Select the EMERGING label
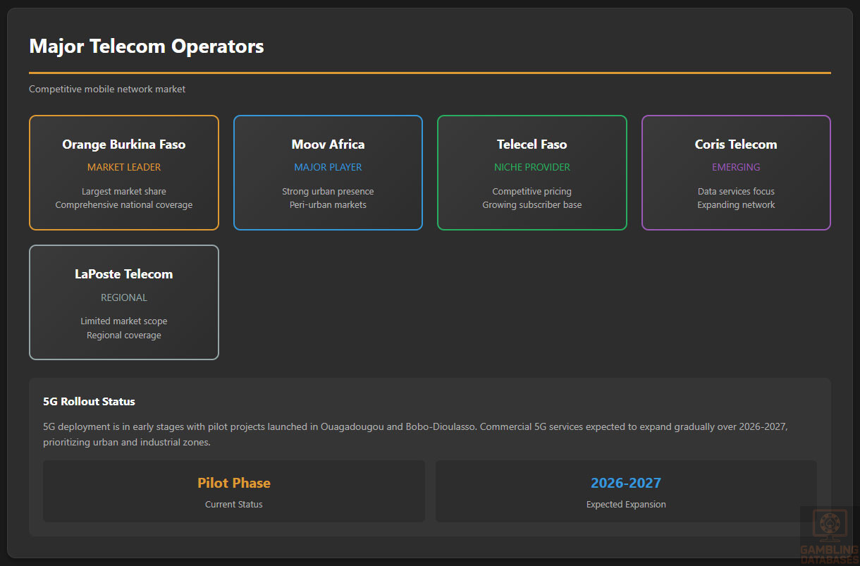860x566 pixels. (736, 167)
